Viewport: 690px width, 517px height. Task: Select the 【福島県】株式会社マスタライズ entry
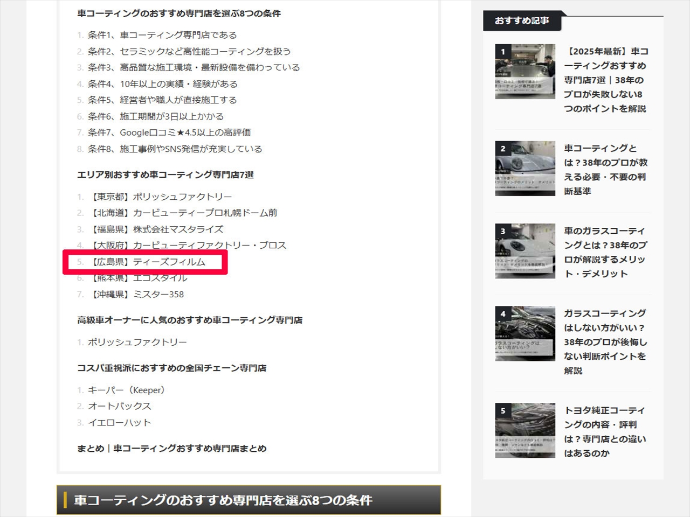(156, 229)
